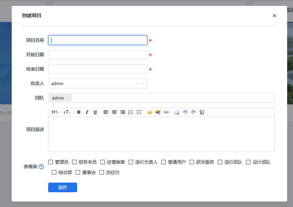The width and height of the screenshot is (293, 207).
Task: Center align the description text
Action: coord(114,112)
